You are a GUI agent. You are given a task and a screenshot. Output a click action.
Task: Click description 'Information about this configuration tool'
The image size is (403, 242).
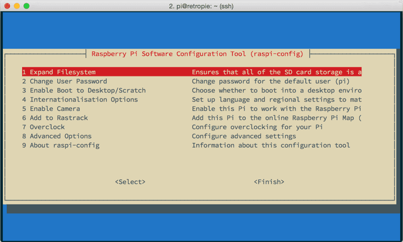271,145
